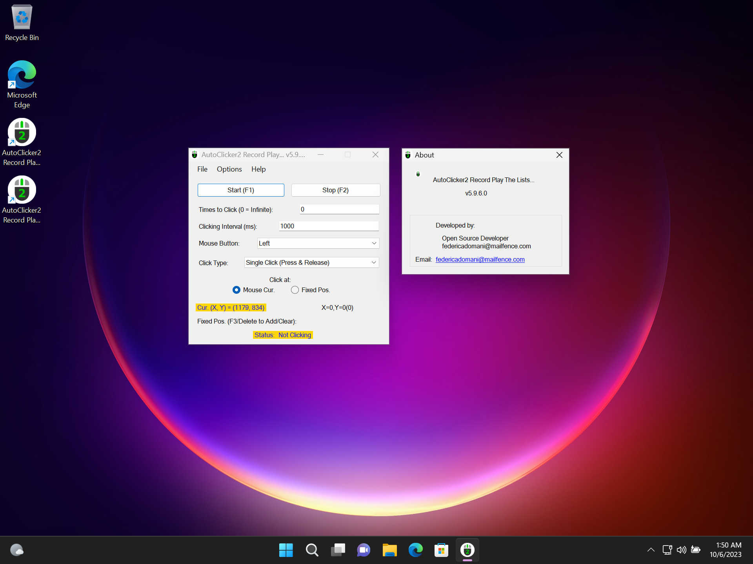753x564 pixels.
Task: Click the Help menu in AutoClicker2
Action: click(258, 169)
